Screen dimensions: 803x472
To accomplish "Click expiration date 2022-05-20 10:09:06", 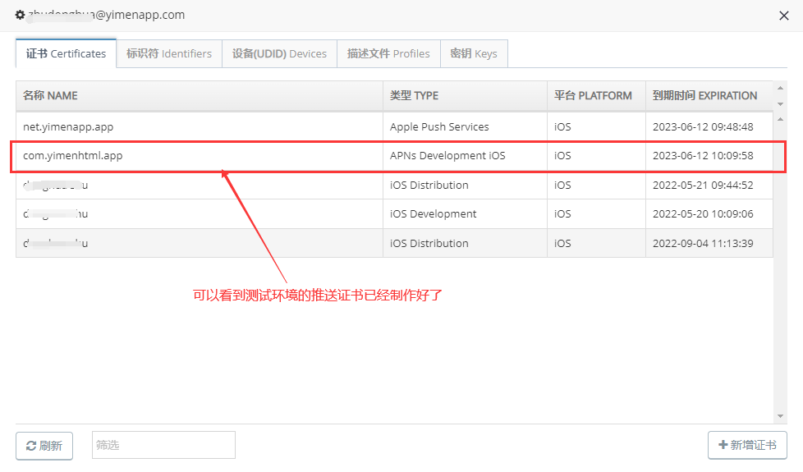I will [x=703, y=214].
